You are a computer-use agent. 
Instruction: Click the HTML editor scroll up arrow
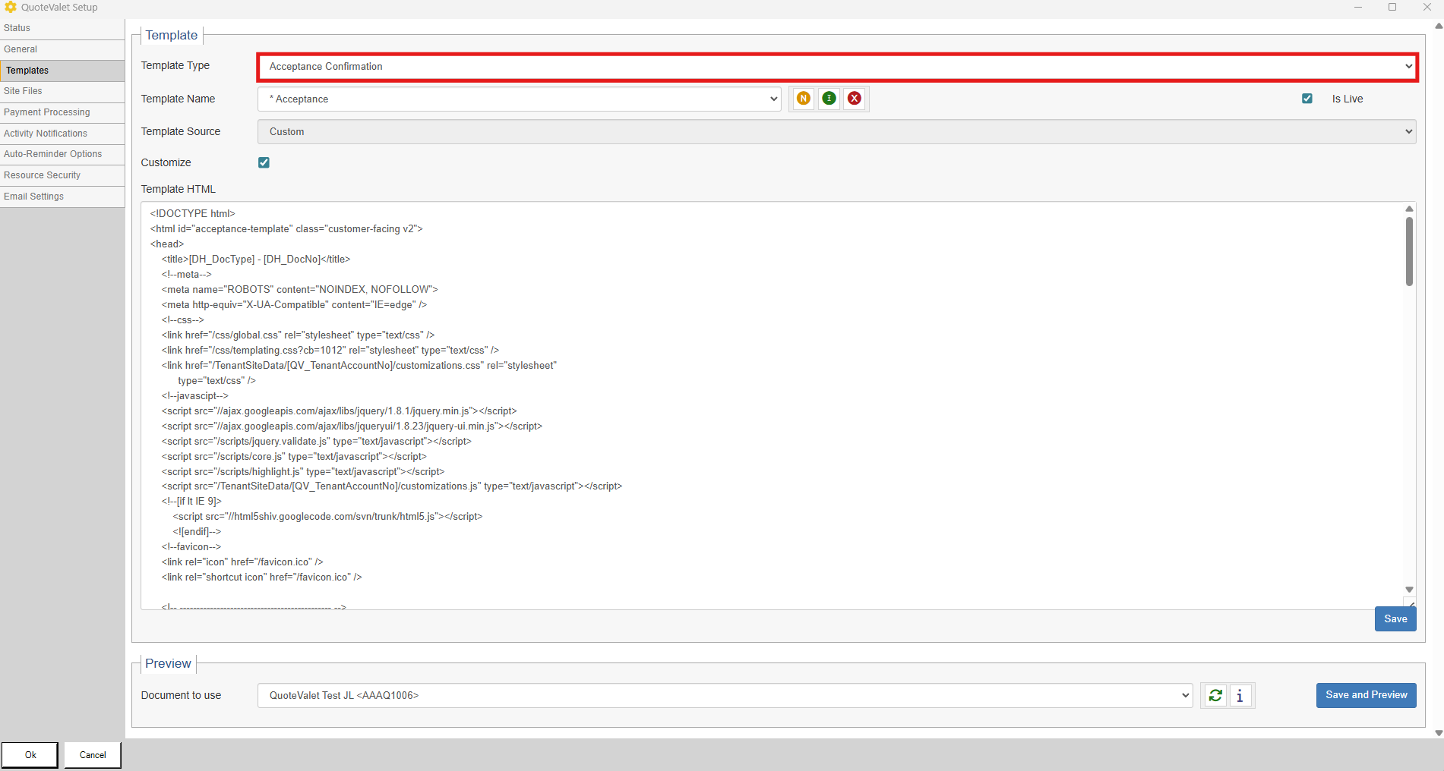[x=1409, y=209]
